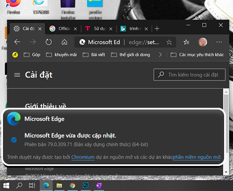Click the Tìm kiếm trong cài đặt search field
The width and height of the screenshot is (233, 191).
(x=189, y=75)
